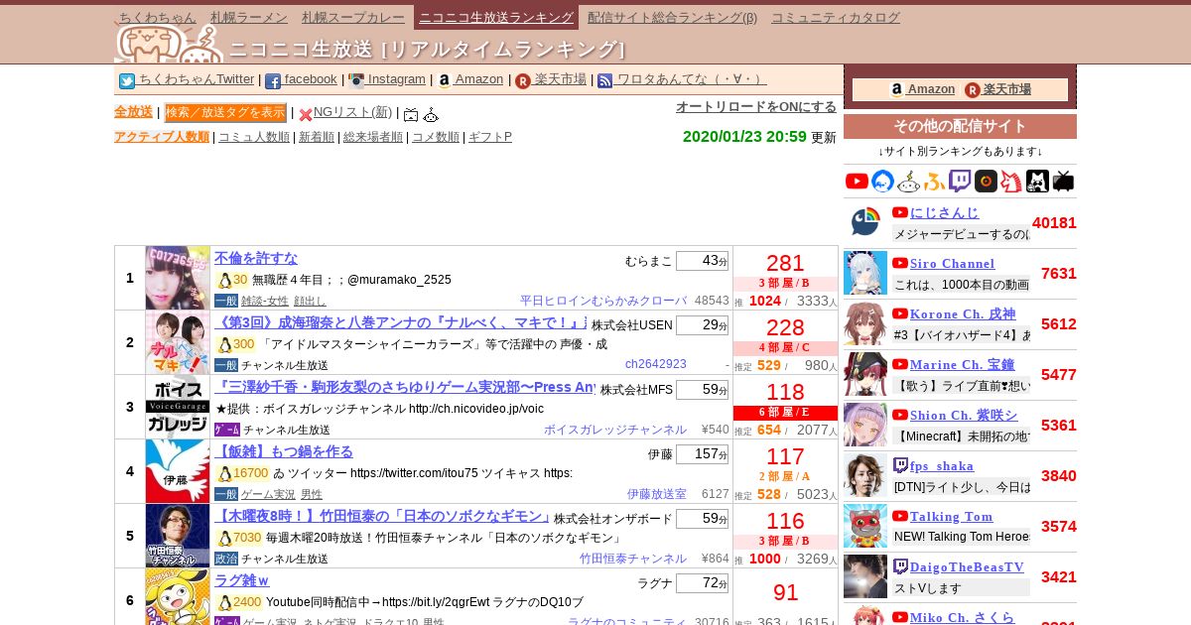Toggle 検索/放送タグを表示 button

point(225,112)
